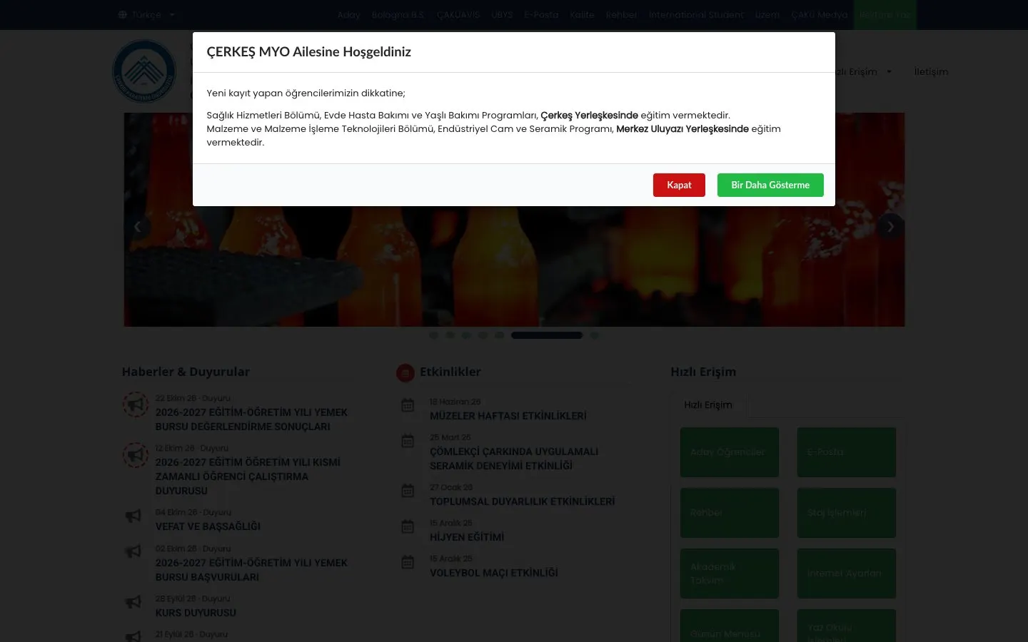Click the megaphone icon next to Yemek Bursu Başvuruları
The image size is (1028, 642).
pos(133,551)
